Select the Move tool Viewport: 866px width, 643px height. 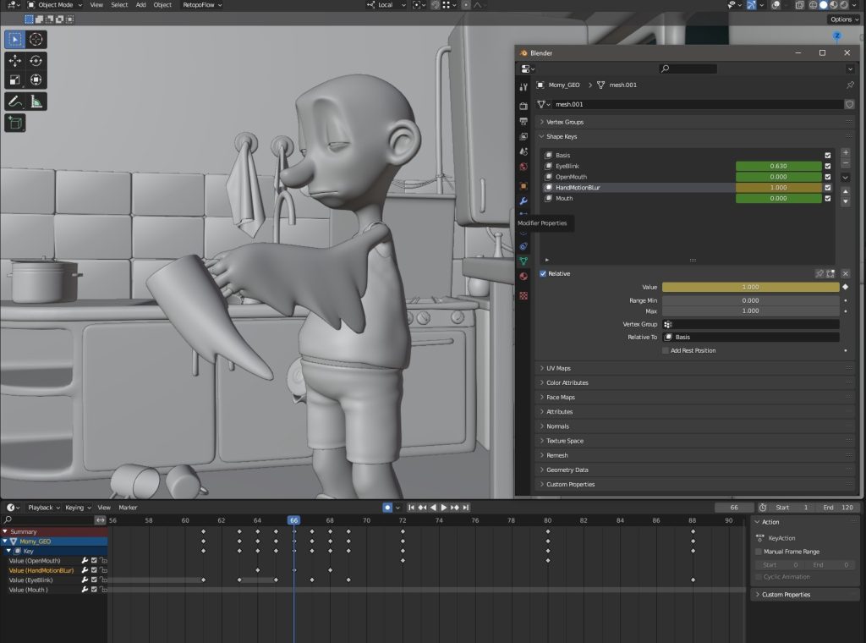15,60
